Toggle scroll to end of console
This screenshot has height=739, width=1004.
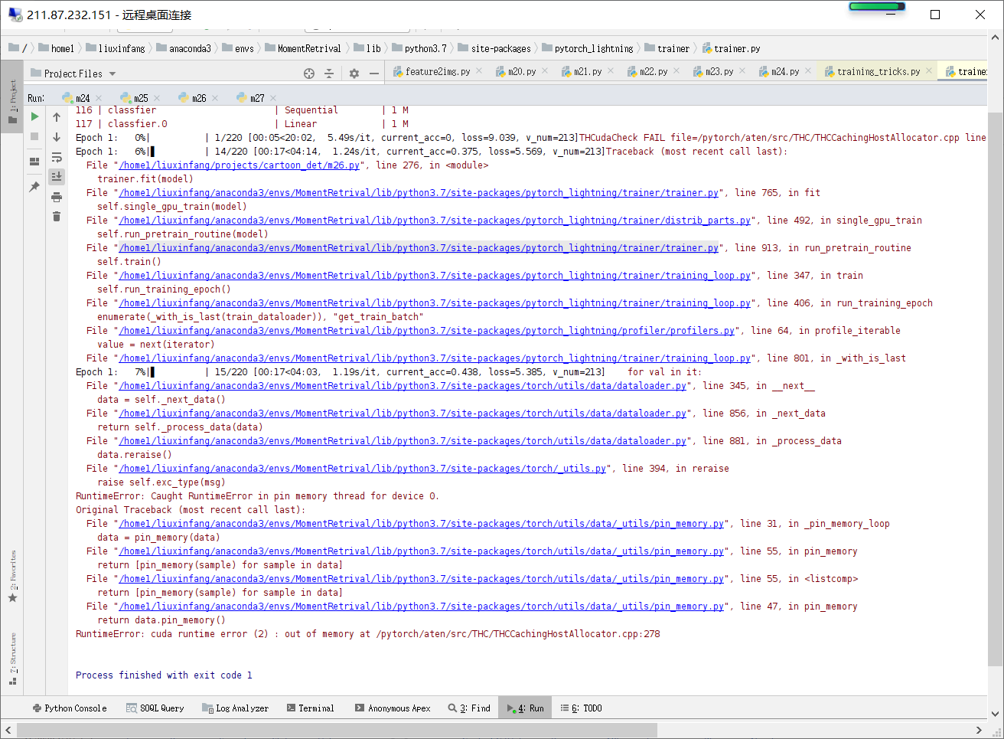(x=57, y=177)
